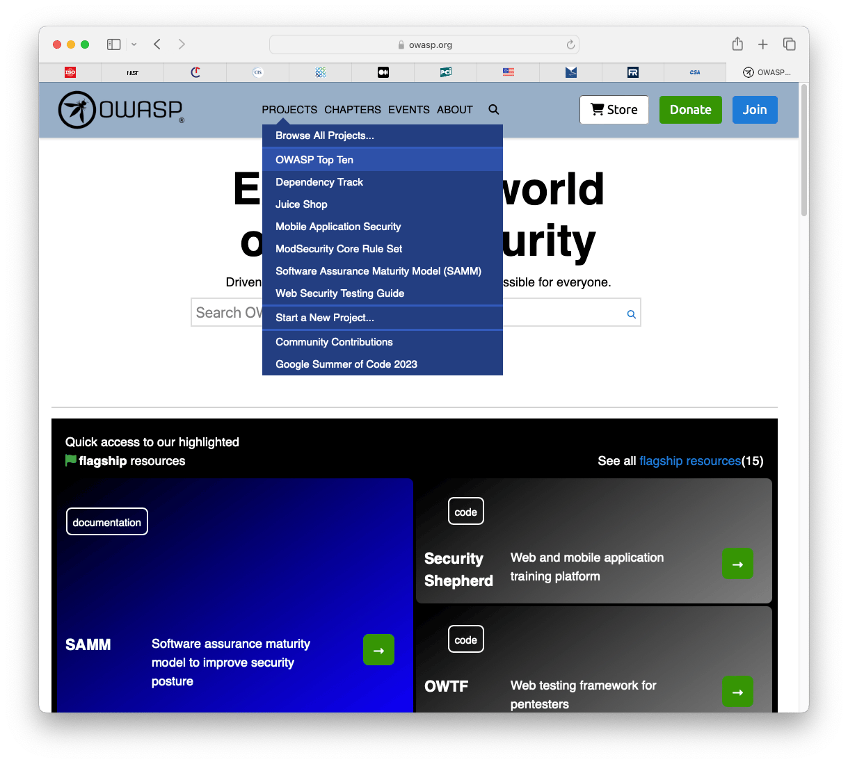Open a new tab with the plus icon
848x764 pixels.
[x=763, y=44]
